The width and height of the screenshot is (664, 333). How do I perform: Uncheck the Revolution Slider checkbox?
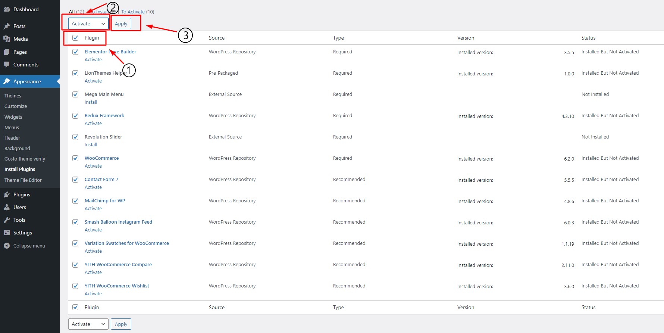(75, 137)
